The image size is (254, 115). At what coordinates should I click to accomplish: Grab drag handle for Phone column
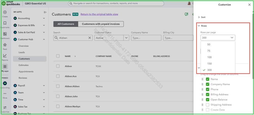[202, 89]
